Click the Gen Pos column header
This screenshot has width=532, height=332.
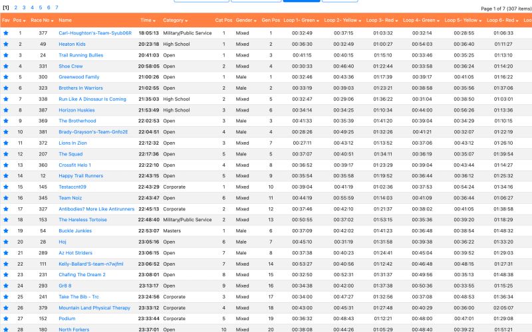tap(271, 21)
